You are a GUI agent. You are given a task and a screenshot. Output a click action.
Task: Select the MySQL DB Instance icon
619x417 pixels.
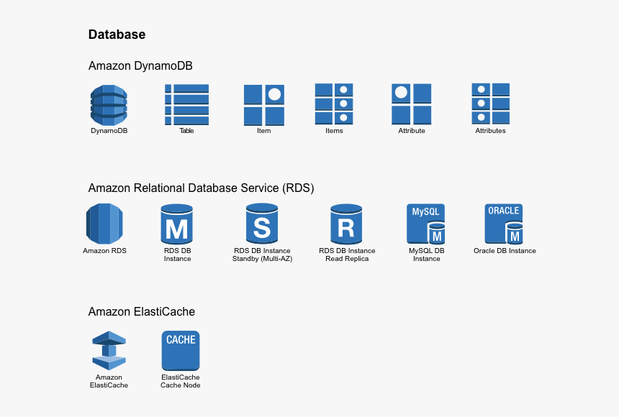(426, 224)
